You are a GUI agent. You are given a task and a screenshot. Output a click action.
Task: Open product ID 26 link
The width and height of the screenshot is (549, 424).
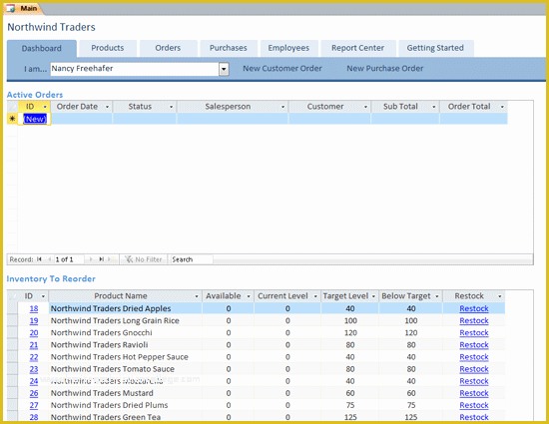34,393
